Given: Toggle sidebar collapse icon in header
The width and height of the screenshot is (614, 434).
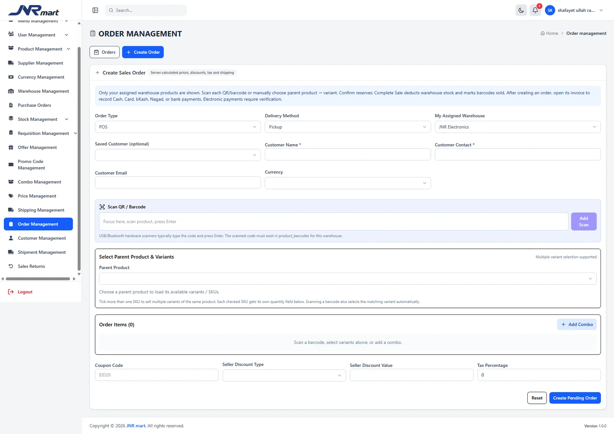Looking at the screenshot, I should [95, 10].
